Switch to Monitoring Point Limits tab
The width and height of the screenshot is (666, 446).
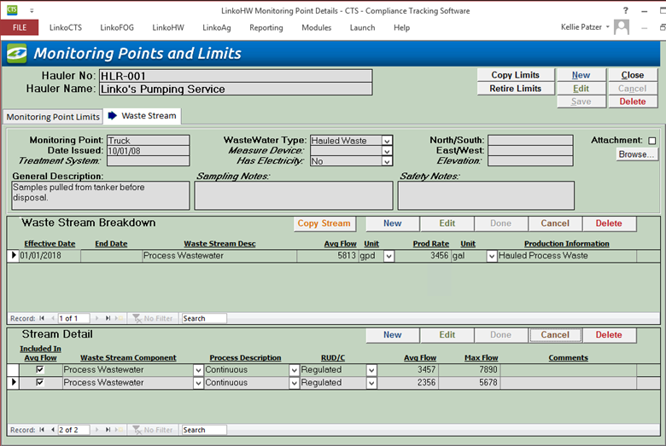(x=53, y=117)
